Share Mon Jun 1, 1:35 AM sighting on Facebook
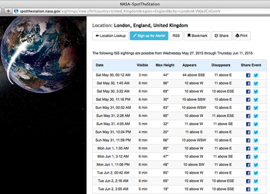The width and height of the screenshot is (270, 194). click(248, 149)
